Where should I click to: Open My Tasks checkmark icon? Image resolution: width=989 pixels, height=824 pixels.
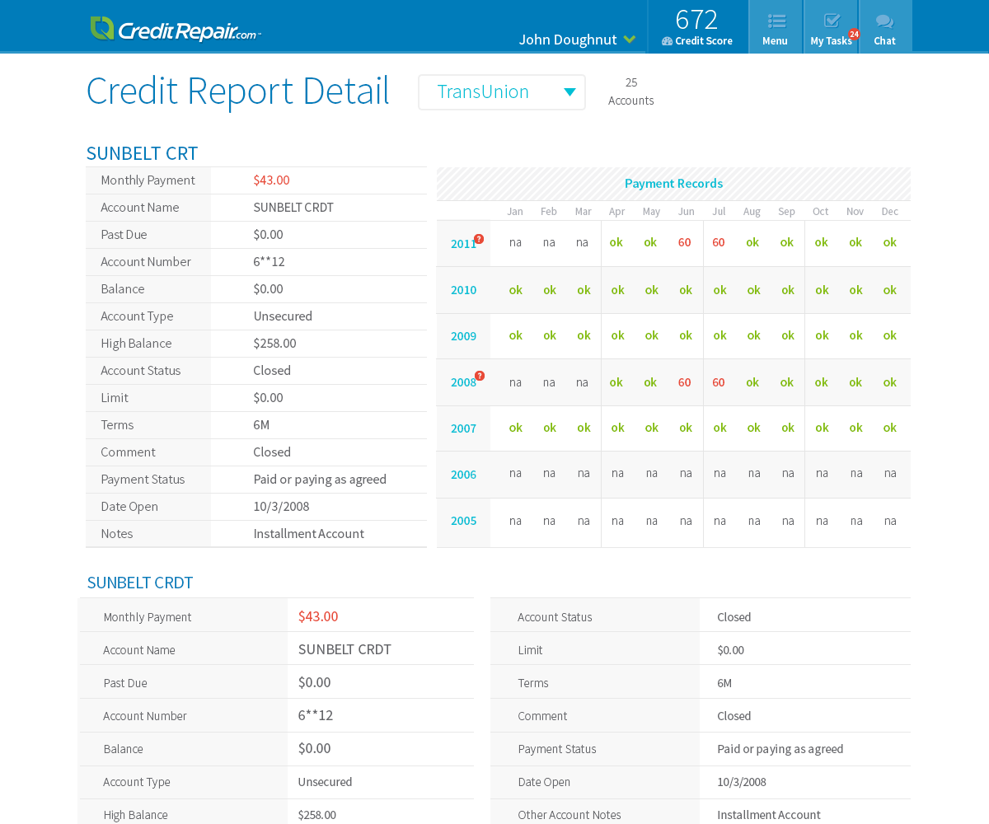pyautogui.click(x=832, y=21)
